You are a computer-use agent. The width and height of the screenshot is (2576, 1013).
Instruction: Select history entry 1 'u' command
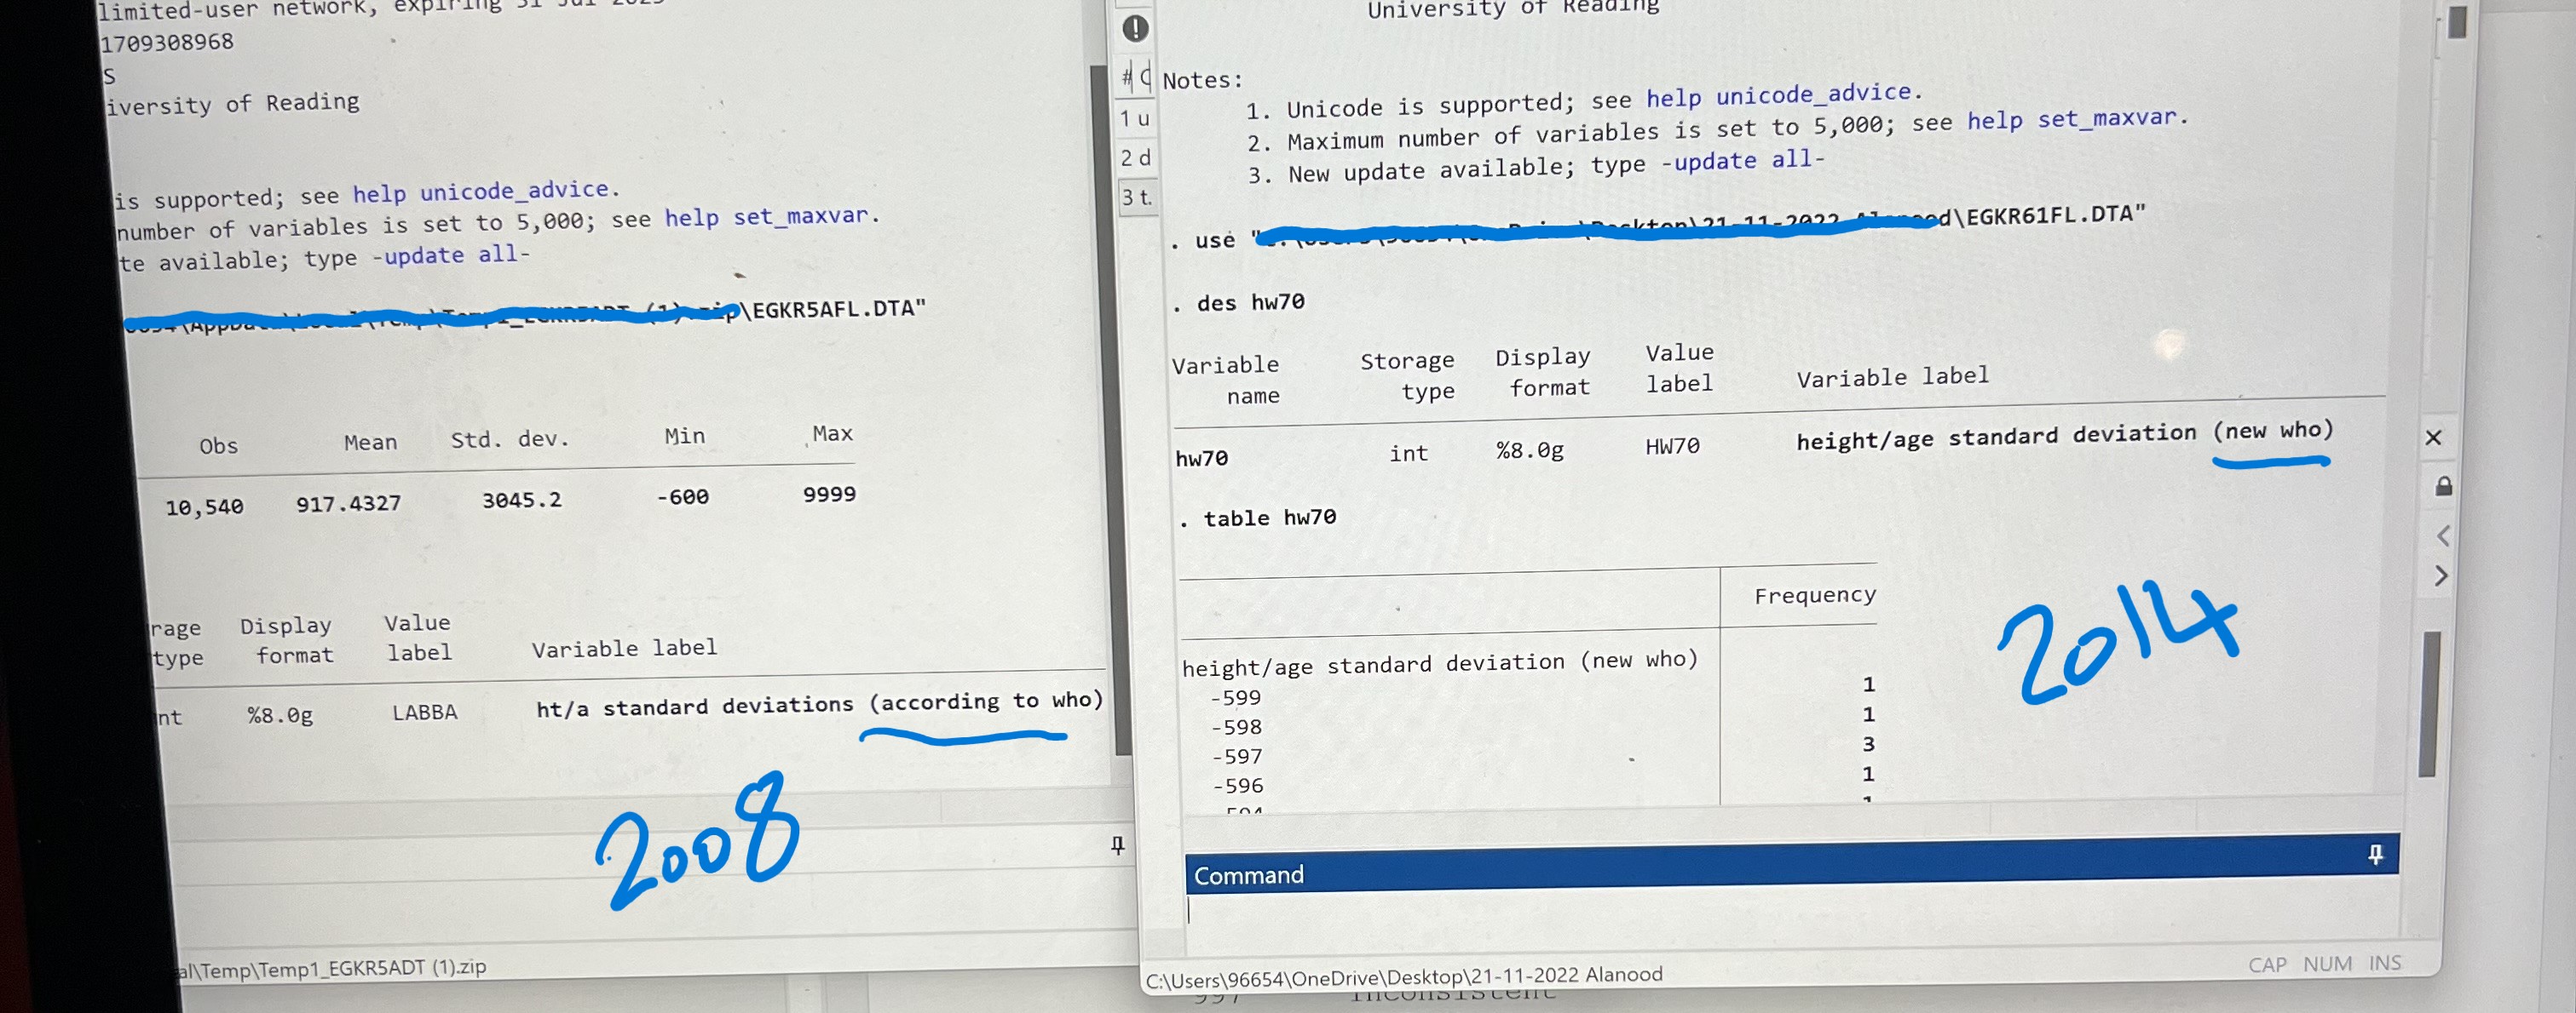coord(1135,119)
